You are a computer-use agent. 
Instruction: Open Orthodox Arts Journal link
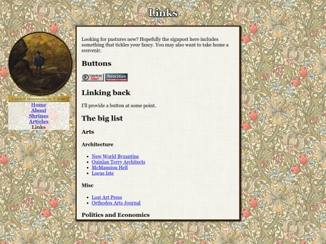116,202
